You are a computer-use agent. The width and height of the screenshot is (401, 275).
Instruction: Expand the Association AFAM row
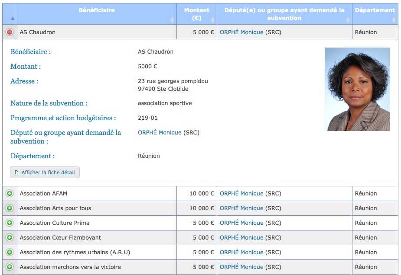[10, 193]
